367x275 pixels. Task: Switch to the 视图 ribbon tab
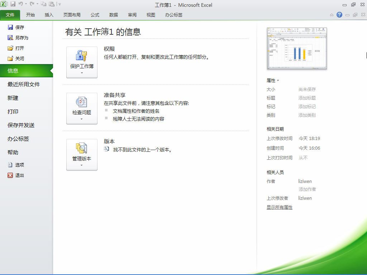click(x=151, y=15)
